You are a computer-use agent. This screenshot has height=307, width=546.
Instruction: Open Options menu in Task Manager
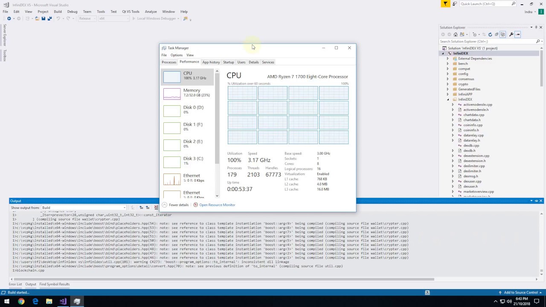177,55
